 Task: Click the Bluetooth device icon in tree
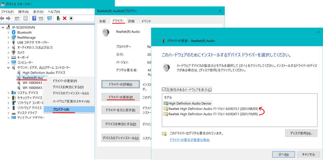[x=14, y=32]
